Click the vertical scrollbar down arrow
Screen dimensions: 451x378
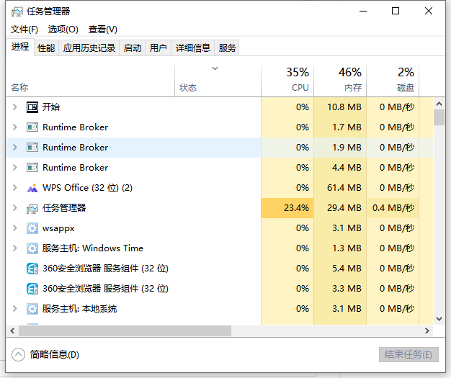[x=439, y=318]
